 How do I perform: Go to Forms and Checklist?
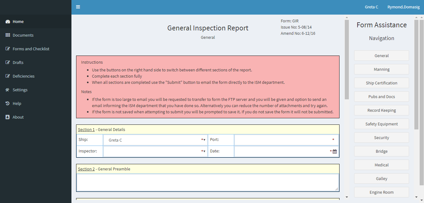pyautogui.click(x=36, y=49)
